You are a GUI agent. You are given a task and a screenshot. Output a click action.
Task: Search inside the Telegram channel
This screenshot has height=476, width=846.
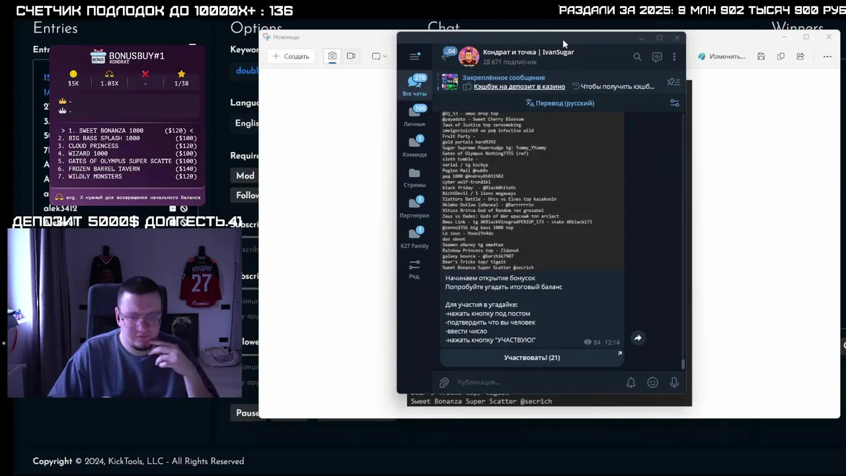pos(637,57)
